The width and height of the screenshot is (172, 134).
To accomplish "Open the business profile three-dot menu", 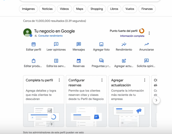I will pos(149,33).
